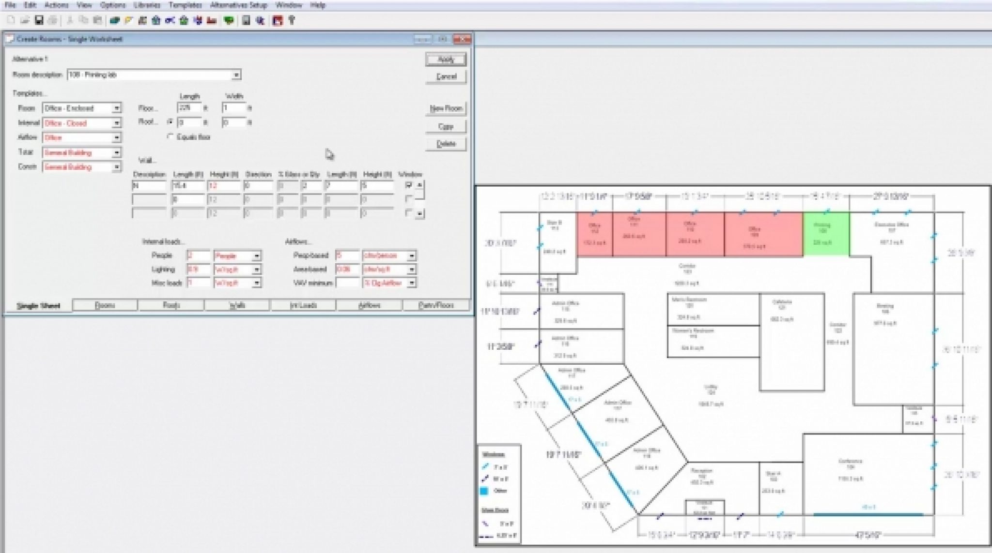Check the second wall row Window checkbox

click(409, 199)
